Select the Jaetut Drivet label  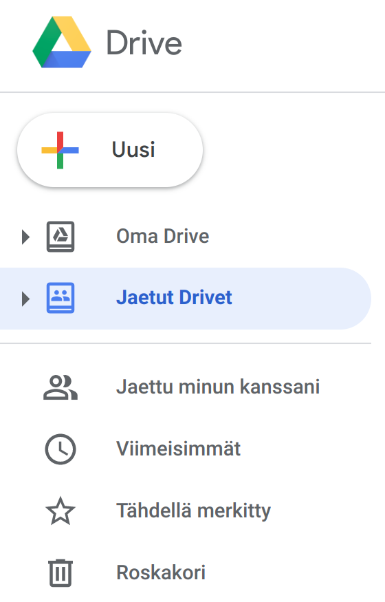coord(174,297)
